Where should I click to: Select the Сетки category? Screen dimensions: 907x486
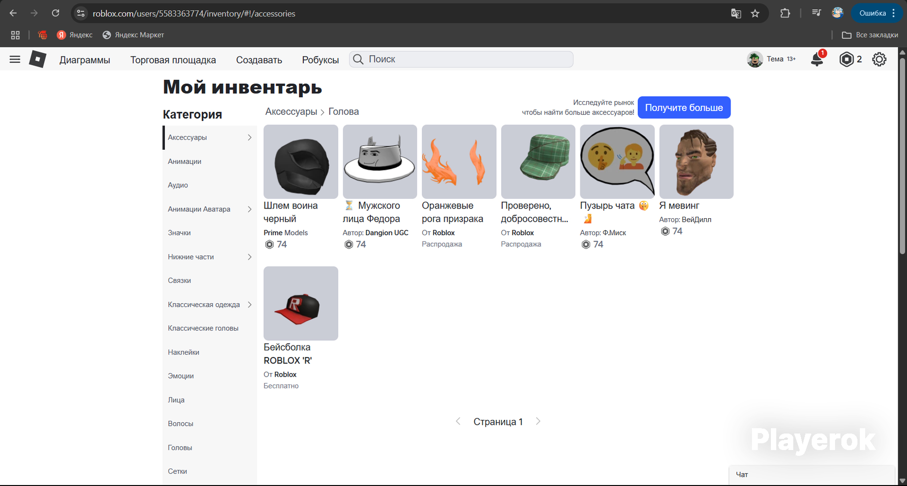click(209, 471)
